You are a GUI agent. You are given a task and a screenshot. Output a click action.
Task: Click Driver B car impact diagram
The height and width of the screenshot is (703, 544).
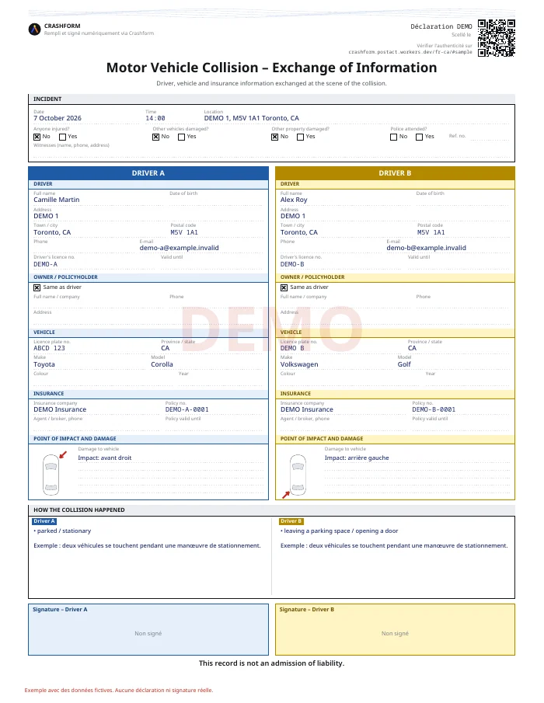[x=298, y=475]
